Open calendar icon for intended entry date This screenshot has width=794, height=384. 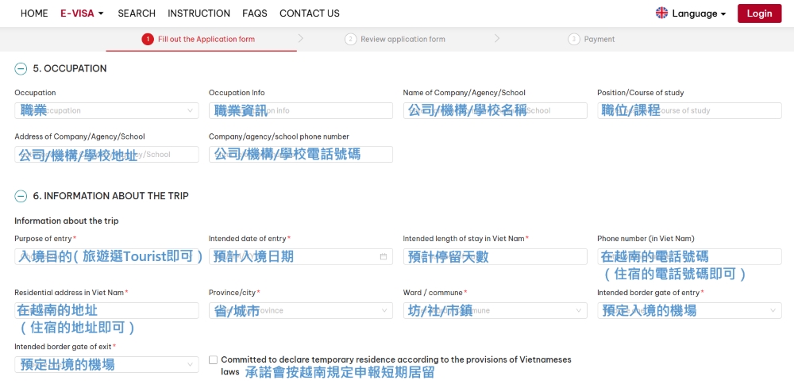tap(384, 256)
